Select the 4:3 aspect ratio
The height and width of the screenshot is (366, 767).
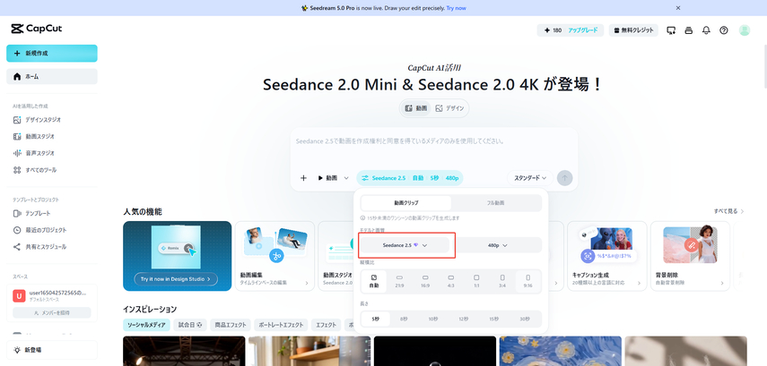tap(451, 281)
